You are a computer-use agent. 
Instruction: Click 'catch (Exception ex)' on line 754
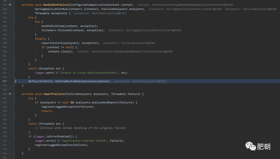[x=45, y=68]
